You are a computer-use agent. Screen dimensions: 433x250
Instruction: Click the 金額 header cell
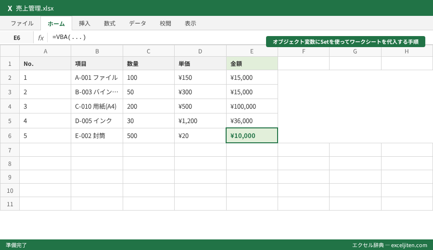pos(252,63)
